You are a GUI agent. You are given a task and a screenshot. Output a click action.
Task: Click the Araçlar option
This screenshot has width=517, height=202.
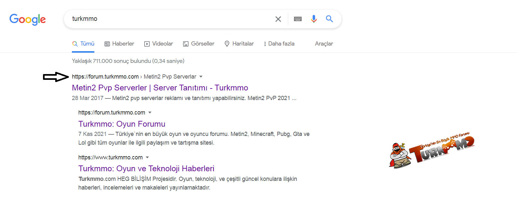pyautogui.click(x=323, y=44)
